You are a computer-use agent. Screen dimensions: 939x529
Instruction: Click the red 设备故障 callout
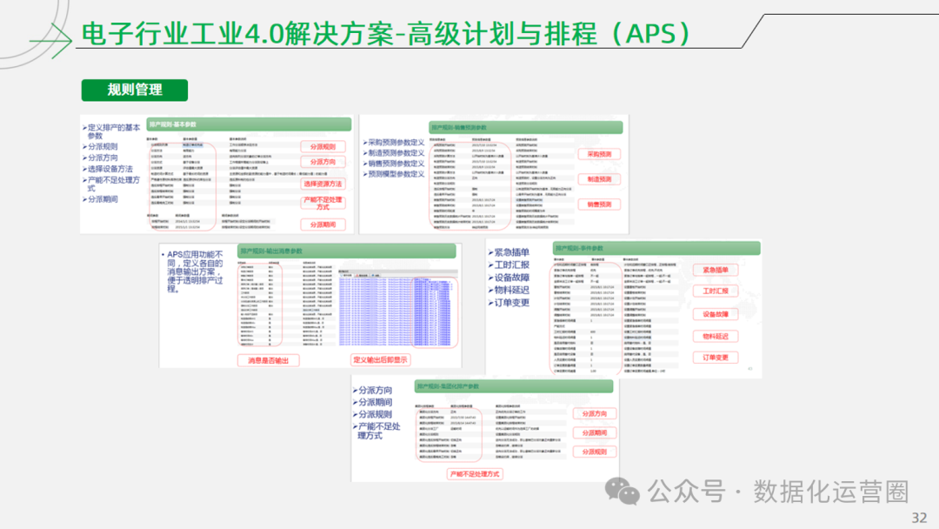tap(716, 314)
